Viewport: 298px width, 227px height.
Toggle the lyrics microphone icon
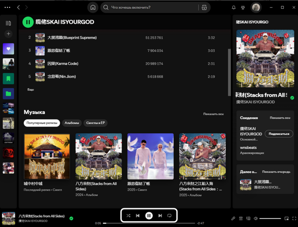click(x=233, y=218)
